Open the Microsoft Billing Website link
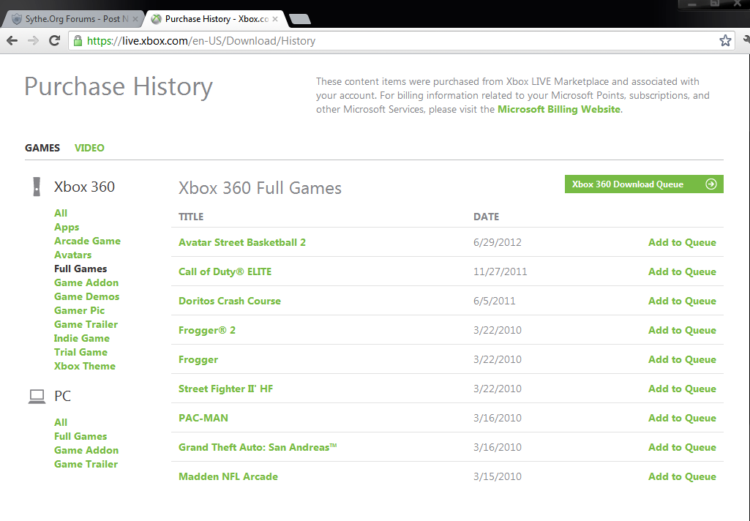Viewport: 750px width, 521px height. coord(559,109)
